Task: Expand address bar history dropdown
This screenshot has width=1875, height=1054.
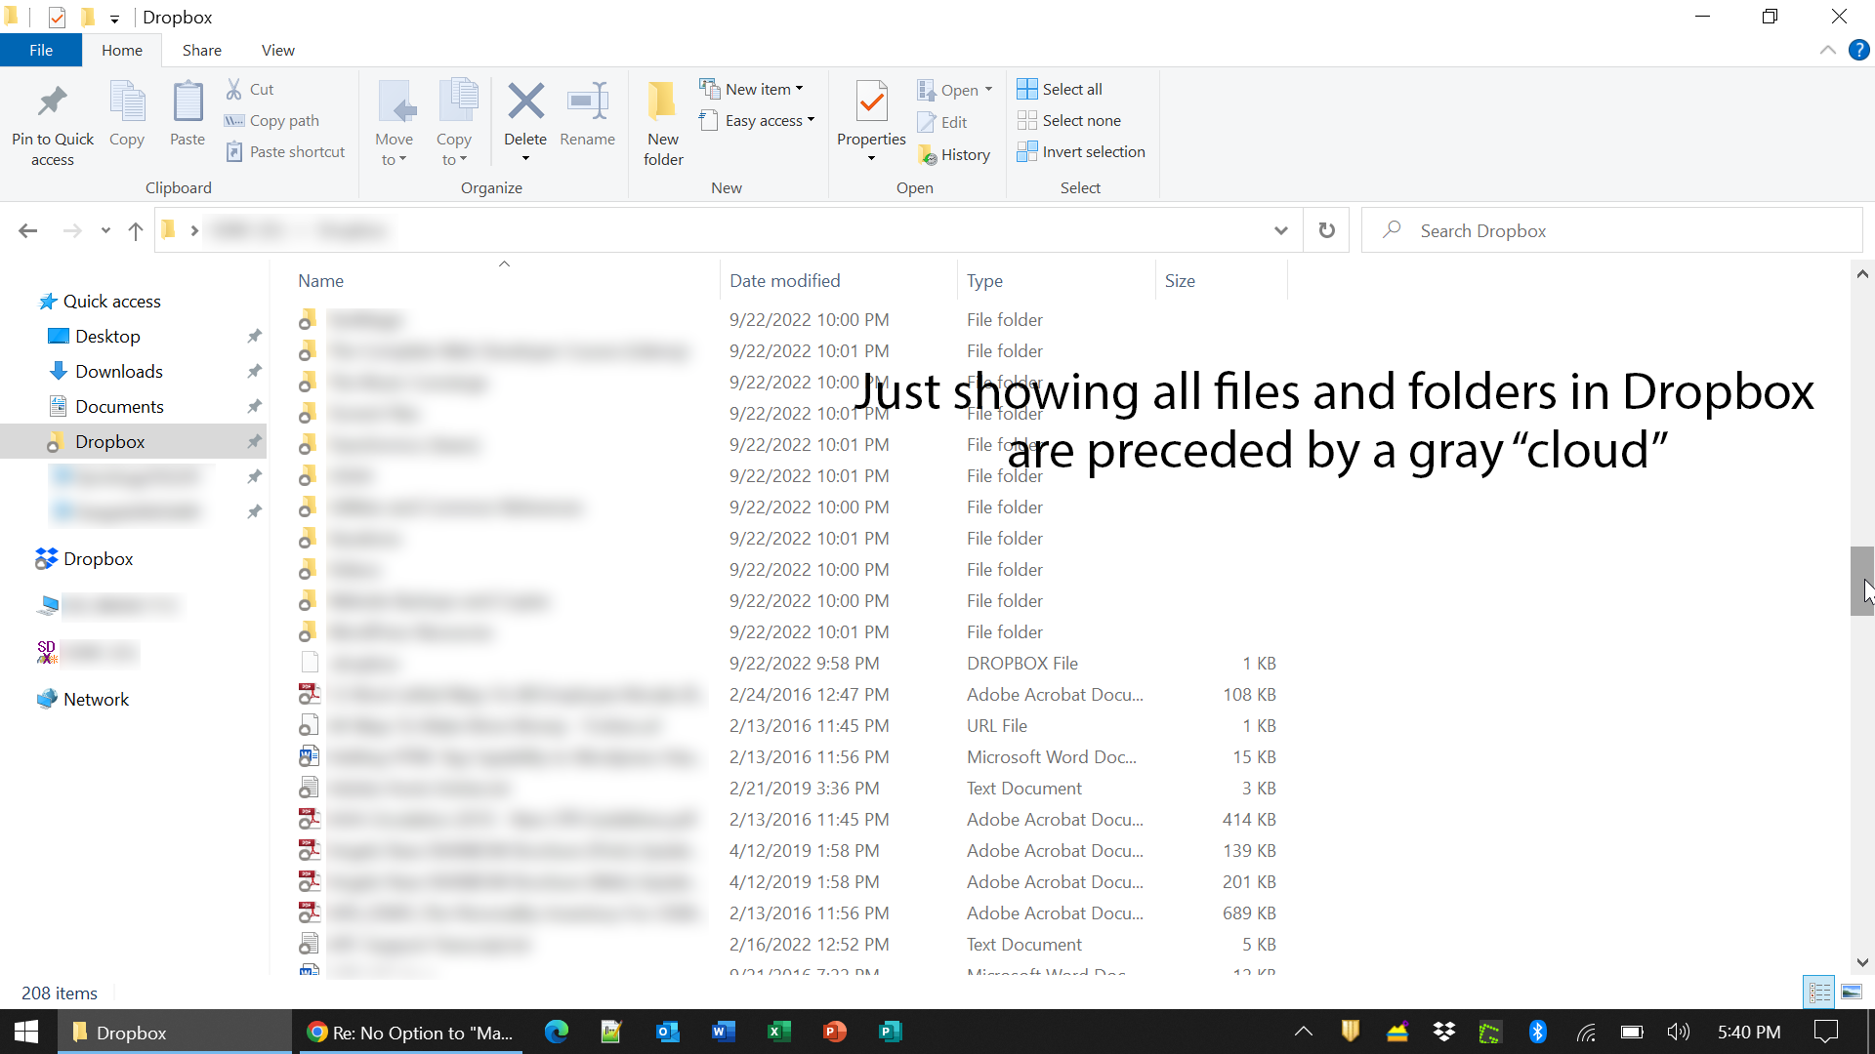Action: [1280, 230]
